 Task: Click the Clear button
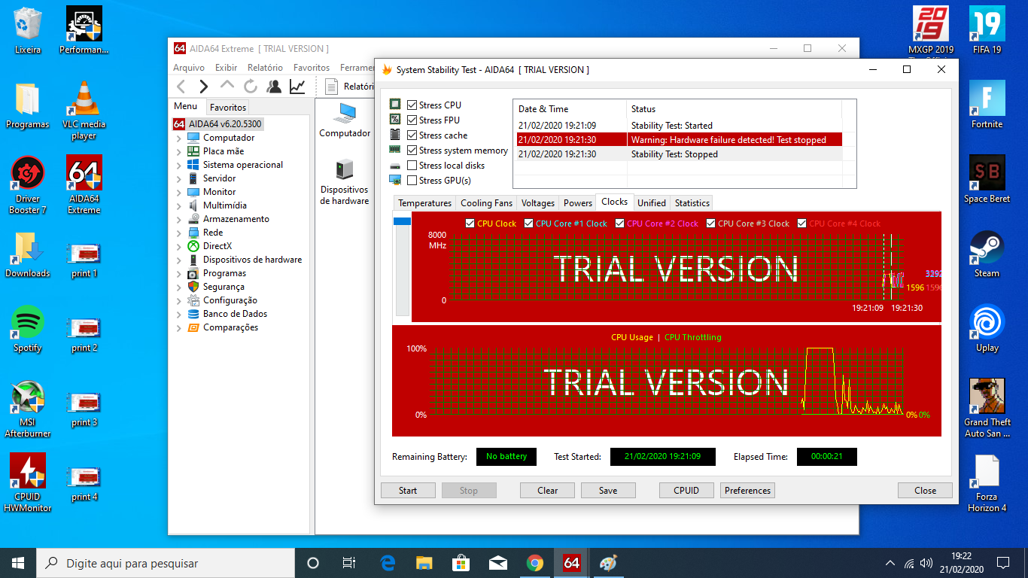click(x=548, y=491)
